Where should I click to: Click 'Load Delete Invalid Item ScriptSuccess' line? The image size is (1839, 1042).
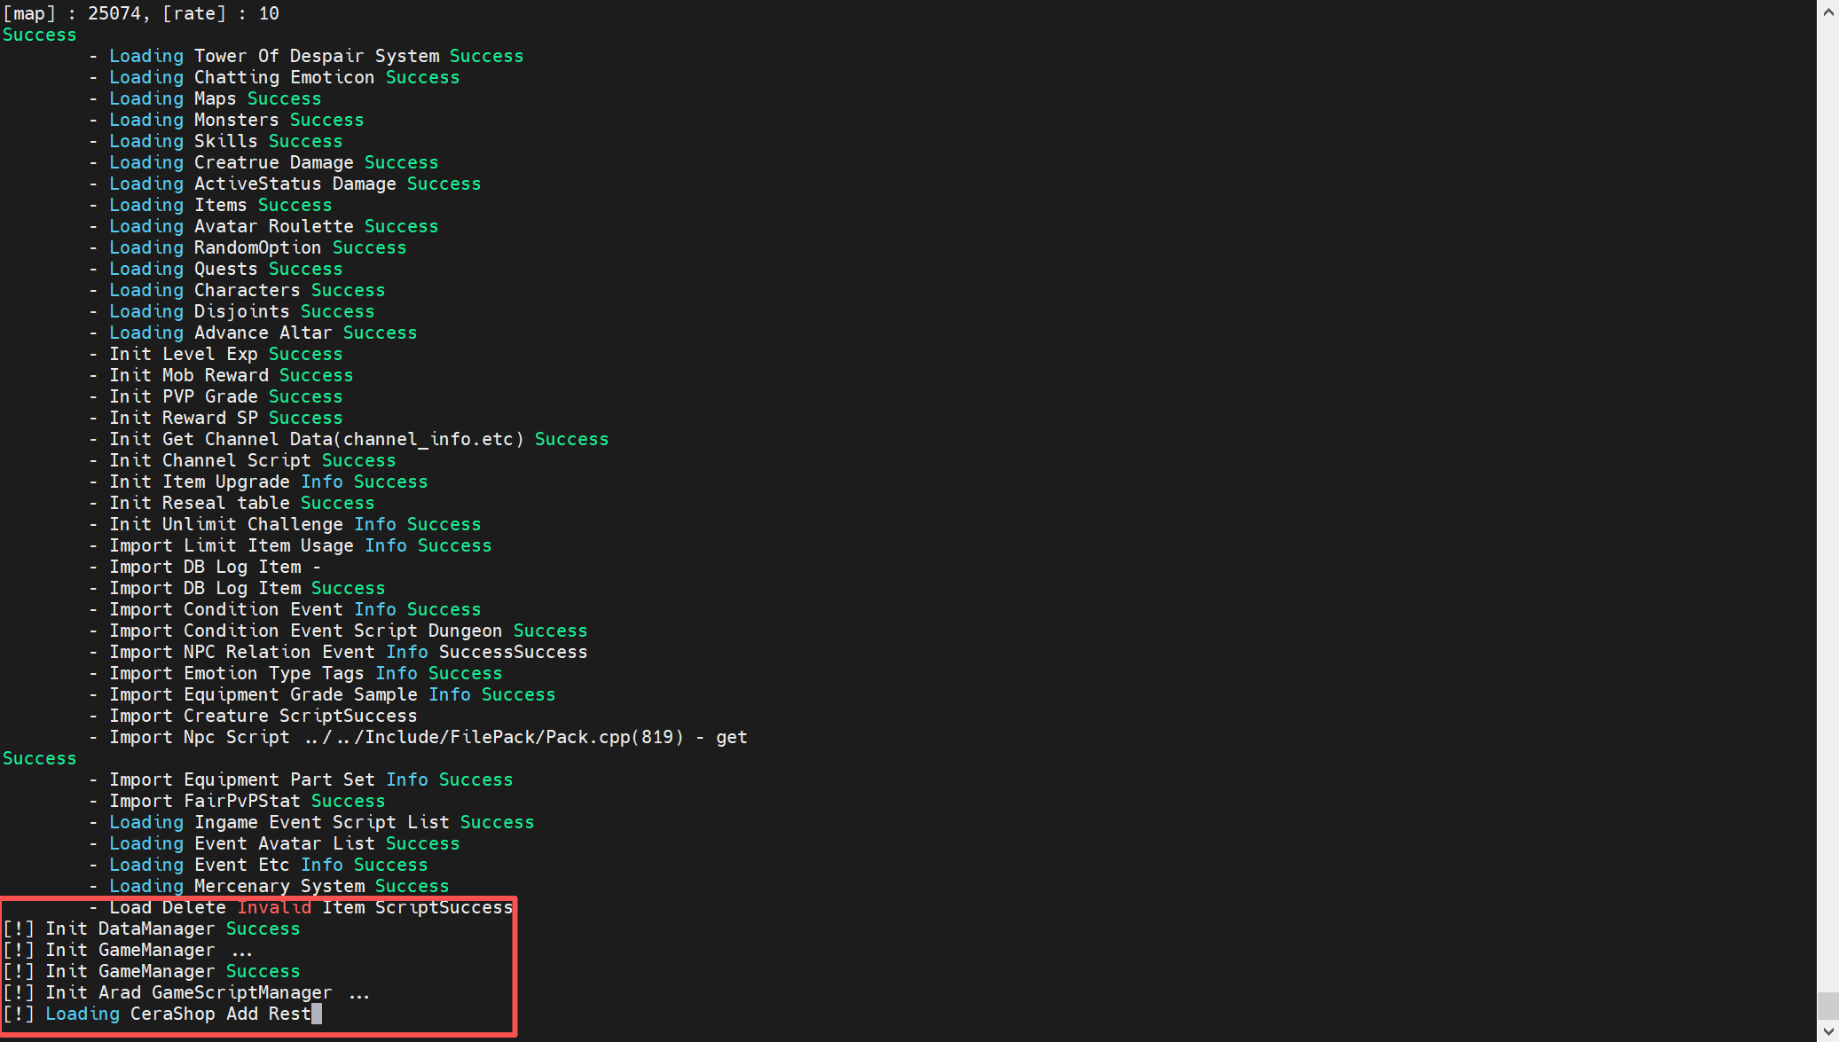[x=301, y=907]
